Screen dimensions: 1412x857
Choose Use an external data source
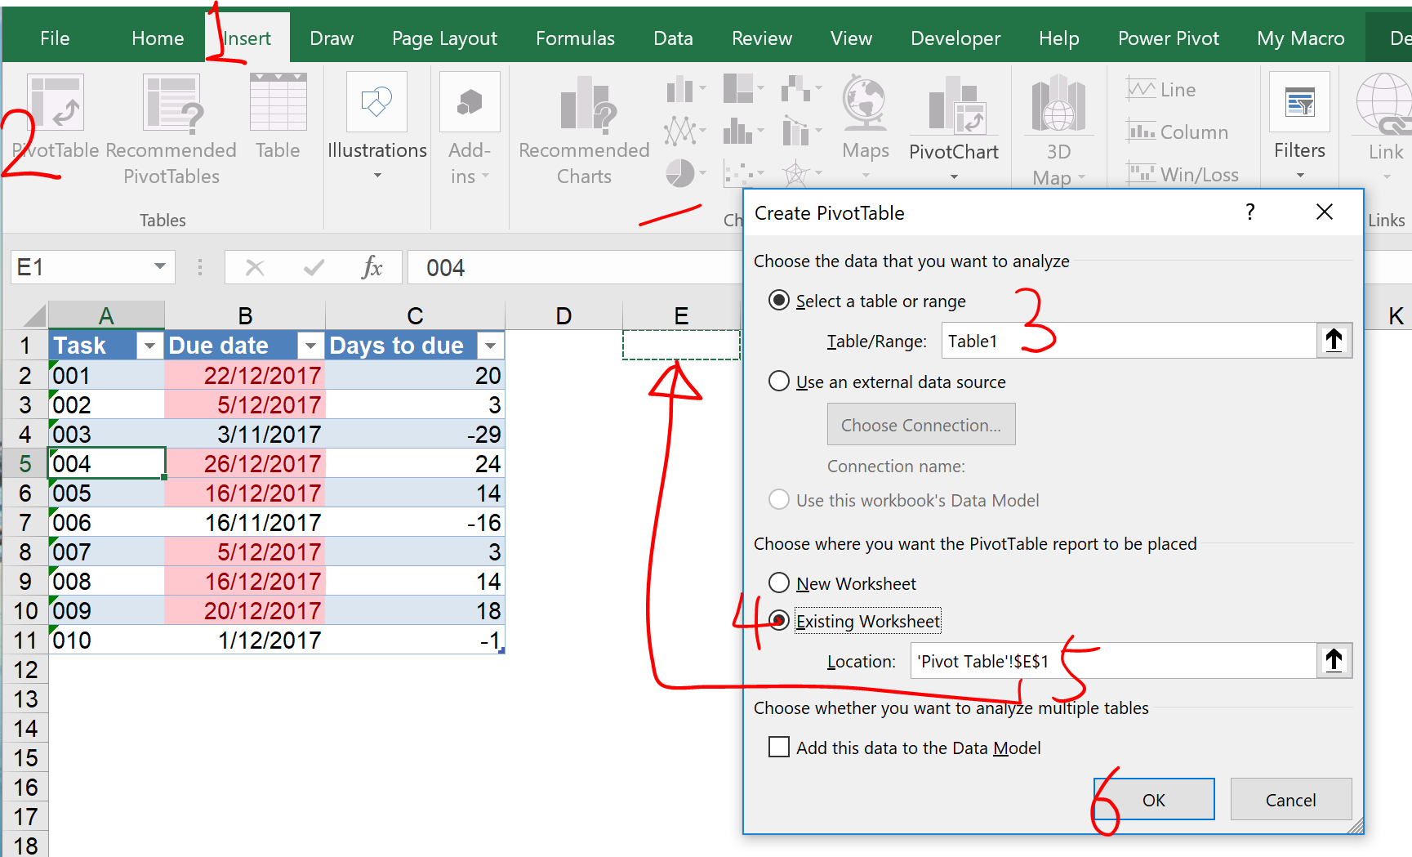click(x=779, y=382)
